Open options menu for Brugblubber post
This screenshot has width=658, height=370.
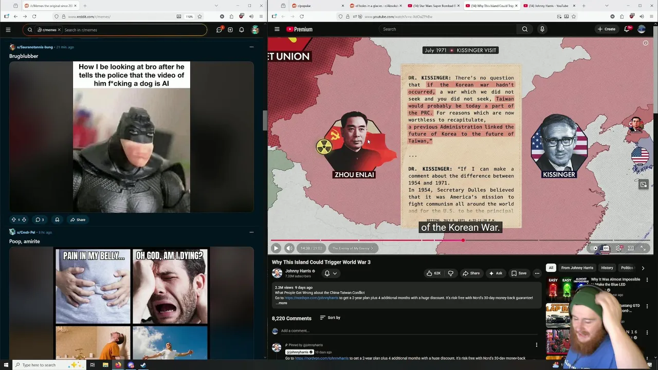point(251,47)
